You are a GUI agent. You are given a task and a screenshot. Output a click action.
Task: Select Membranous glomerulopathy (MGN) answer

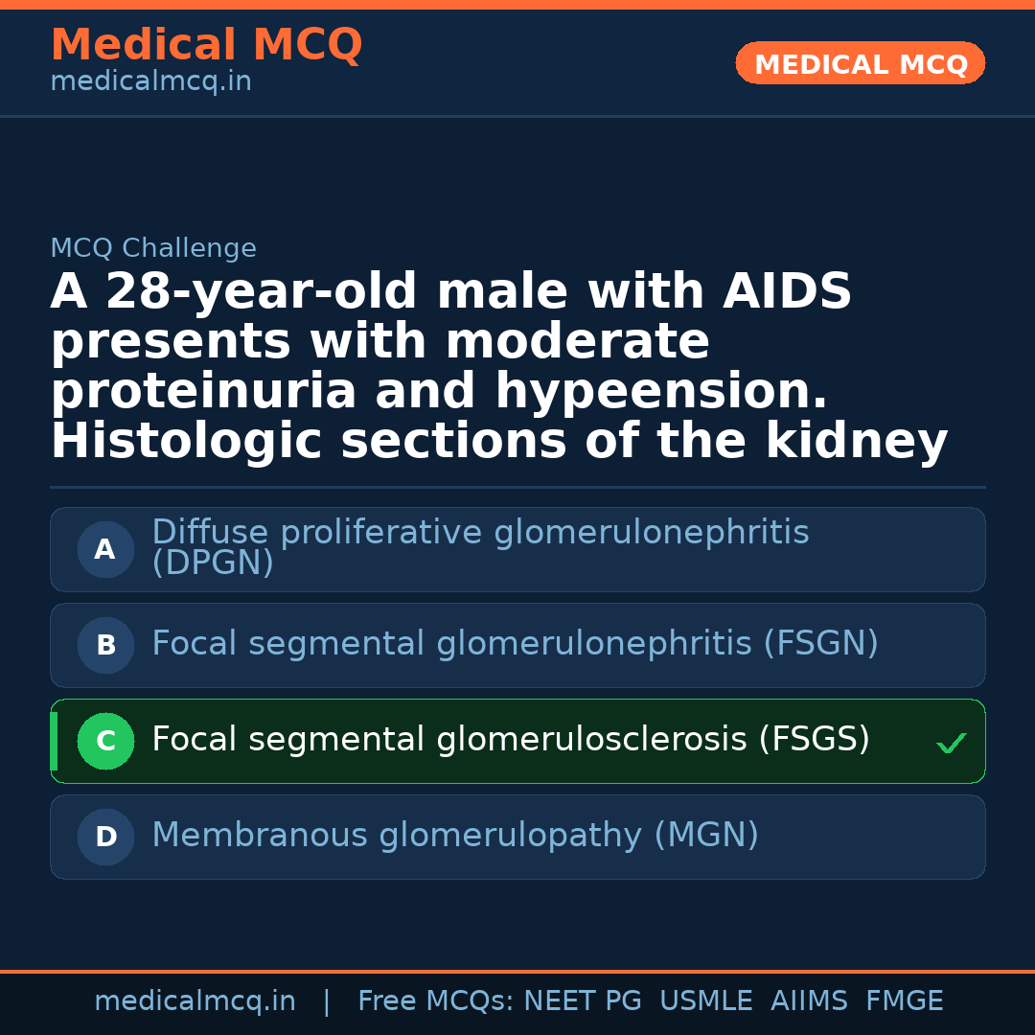tap(455, 836)
